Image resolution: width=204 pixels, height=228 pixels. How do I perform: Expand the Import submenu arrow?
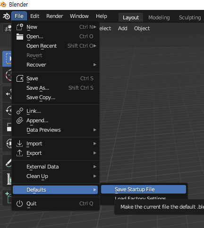(95, 144)
